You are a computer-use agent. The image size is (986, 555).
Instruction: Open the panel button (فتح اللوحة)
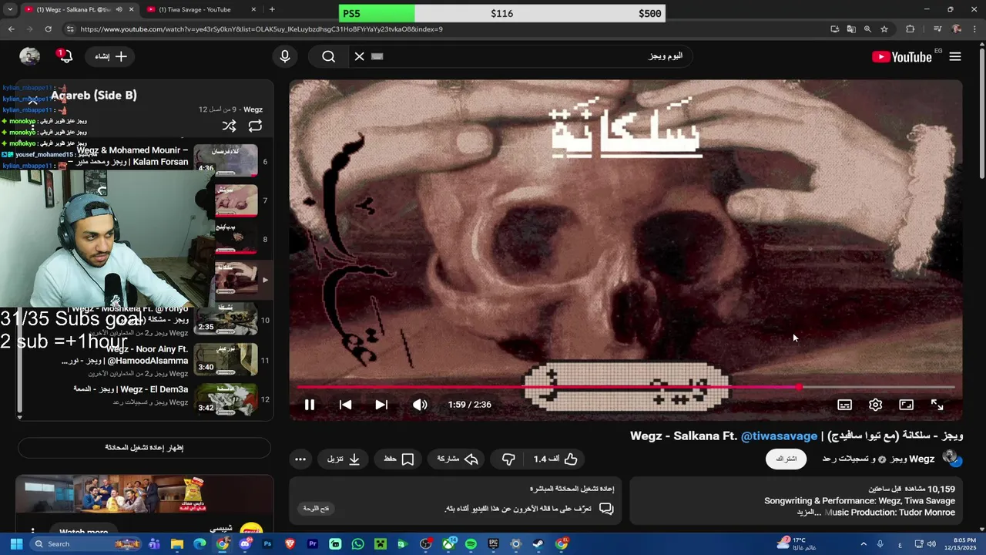[316, 509]
